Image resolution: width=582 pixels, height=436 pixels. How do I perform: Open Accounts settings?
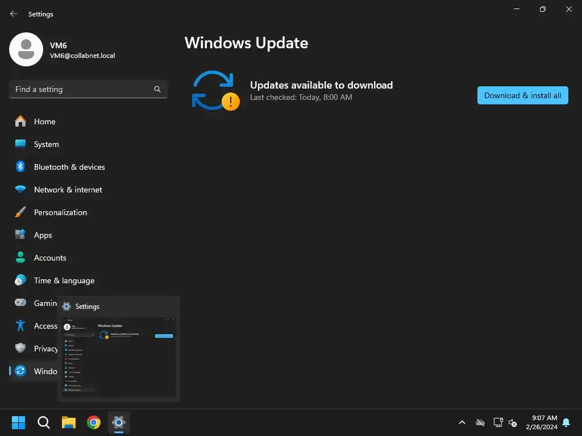click(88, 258)
